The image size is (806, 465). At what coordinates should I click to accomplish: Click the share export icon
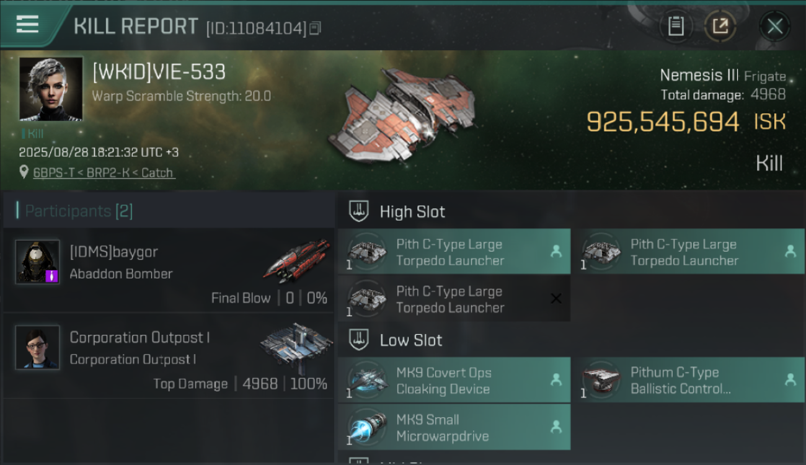click(720, 26)
